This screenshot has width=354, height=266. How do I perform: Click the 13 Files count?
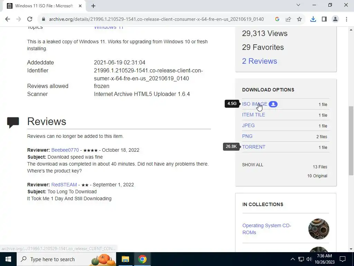coord(320,167)
